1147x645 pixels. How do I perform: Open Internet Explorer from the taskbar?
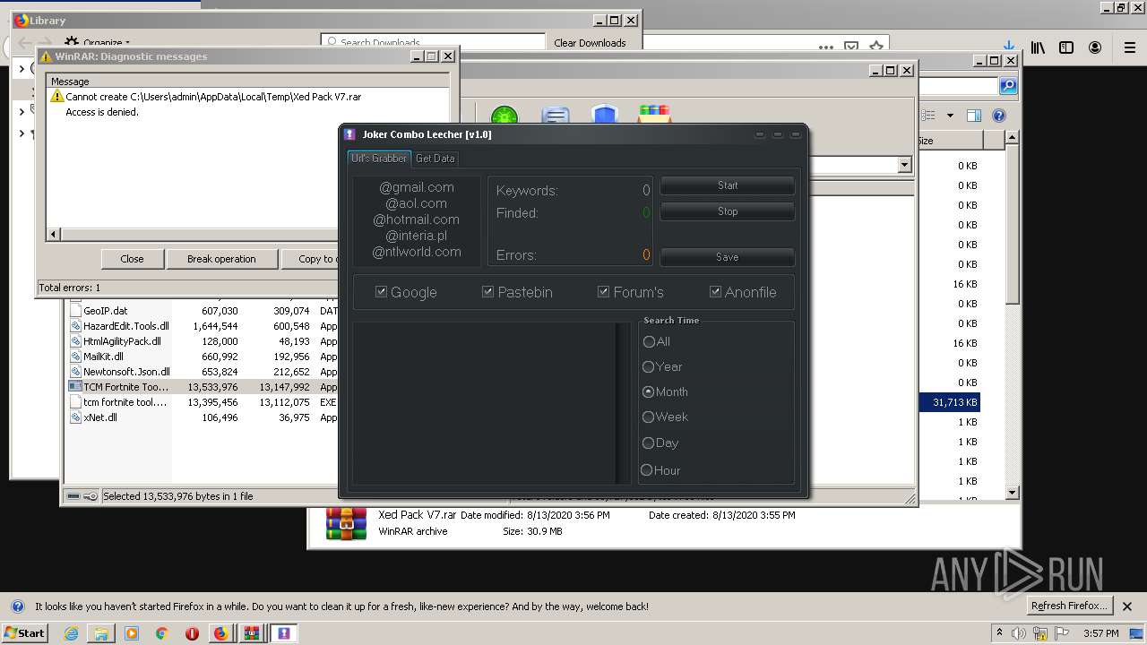(71, 633)
